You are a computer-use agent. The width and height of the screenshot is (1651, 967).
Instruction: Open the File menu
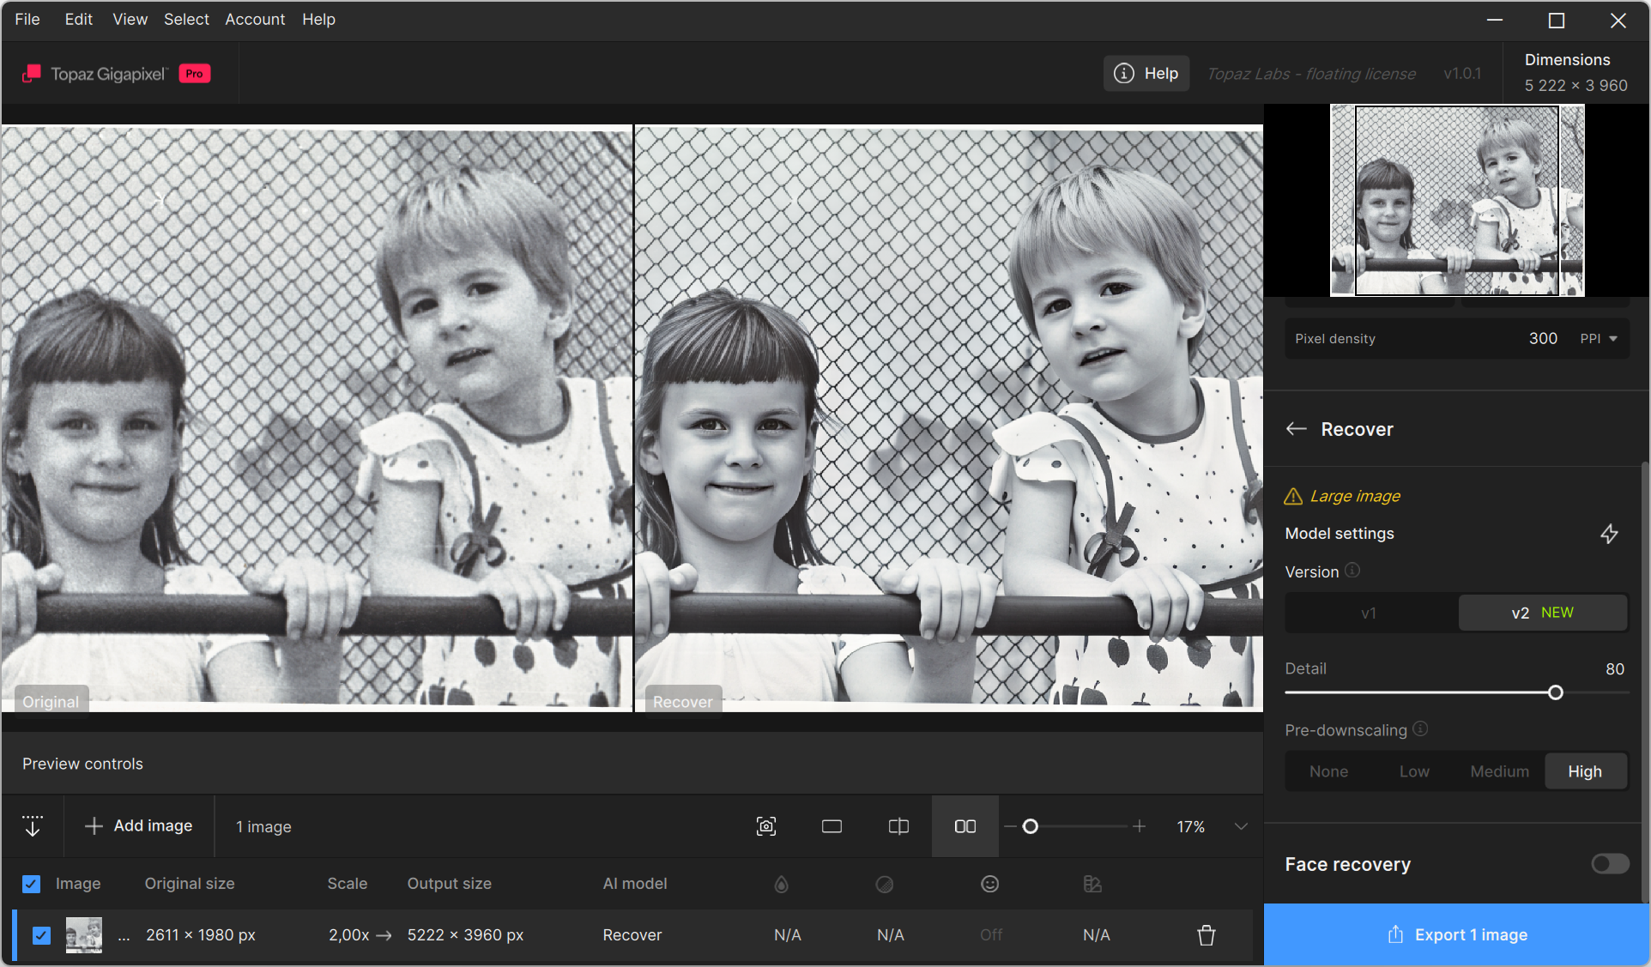[27, 19]
